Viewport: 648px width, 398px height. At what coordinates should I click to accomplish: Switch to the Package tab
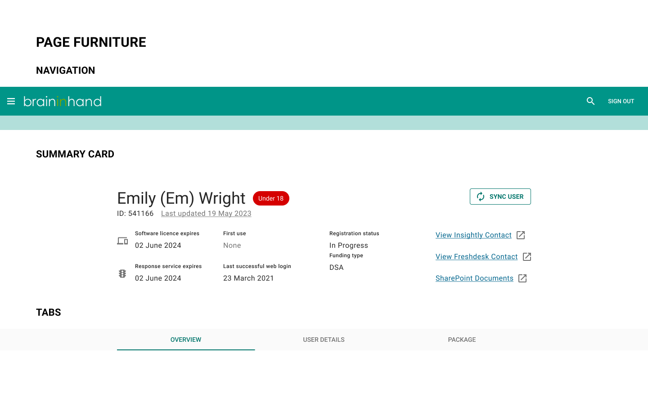pos(462,340)
